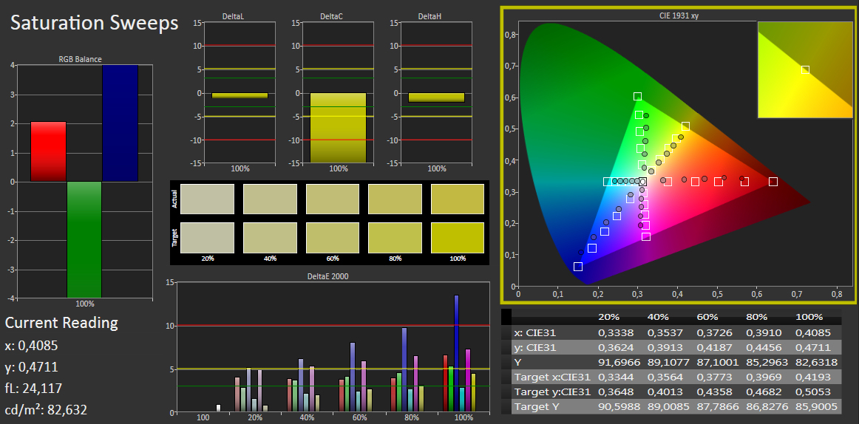Click the yellow DeltaC bar
The image size is (859, 424).
(338, 128)
